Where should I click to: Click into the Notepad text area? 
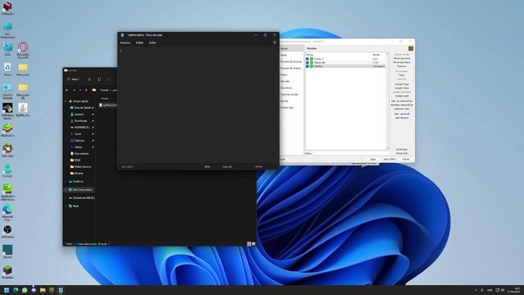(x=198, y=106)
